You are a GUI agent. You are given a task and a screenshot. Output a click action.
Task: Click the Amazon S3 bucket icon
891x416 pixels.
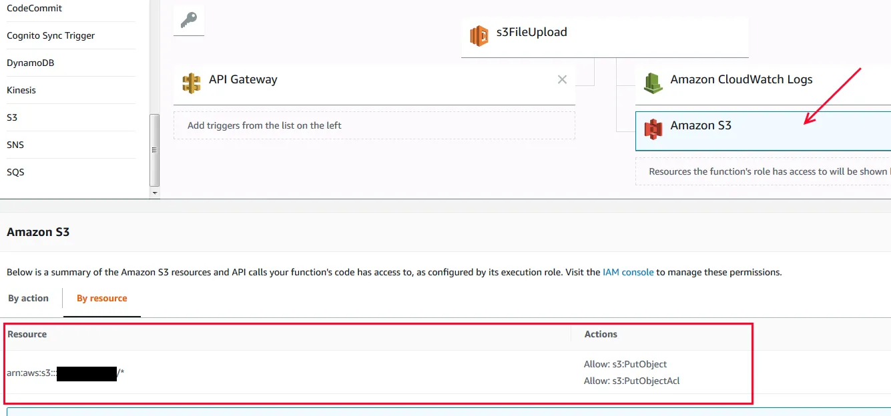(x=653, y=129)
